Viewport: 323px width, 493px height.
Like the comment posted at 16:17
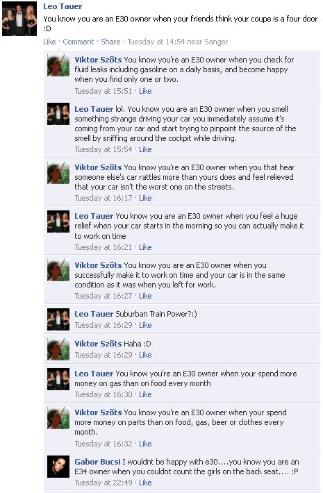145,198
